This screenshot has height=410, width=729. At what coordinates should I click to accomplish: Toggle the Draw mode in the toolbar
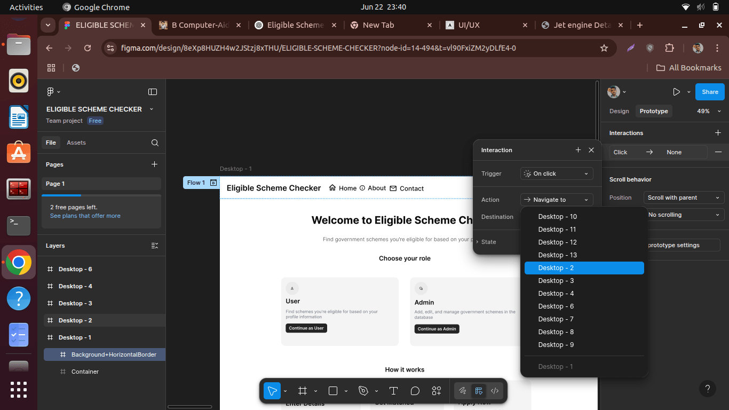463,391
